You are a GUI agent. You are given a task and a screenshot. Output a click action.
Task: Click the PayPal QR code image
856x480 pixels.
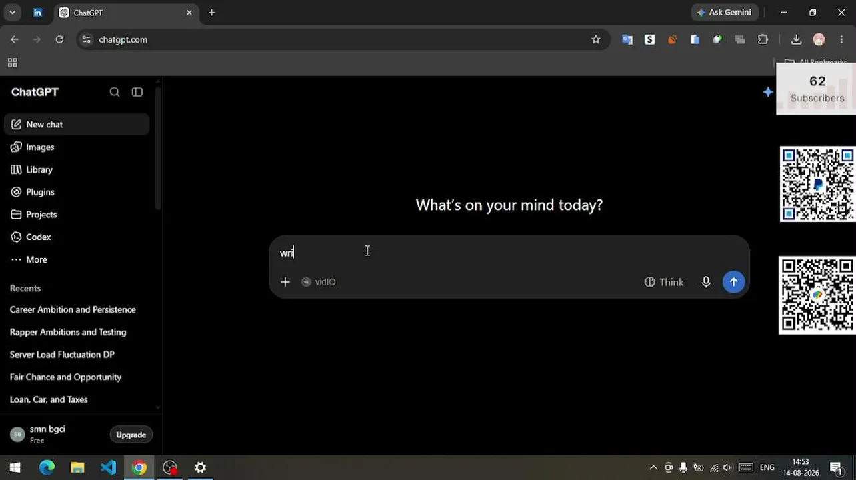pyautogui.click(x=817, y=184)
